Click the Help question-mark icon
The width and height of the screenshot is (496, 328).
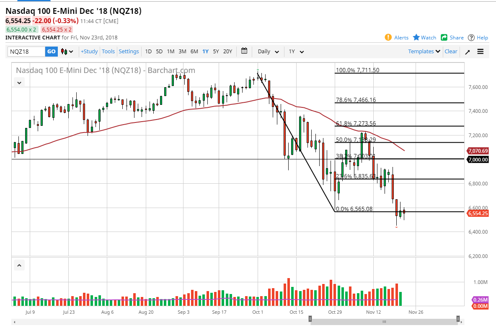(x=471, y=37)
